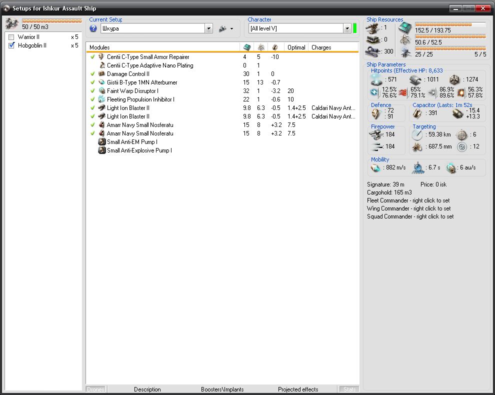Click the capacitor capacity icon showing 391
495x395 pixels.
pyautogui.click(x=417, y=113)
